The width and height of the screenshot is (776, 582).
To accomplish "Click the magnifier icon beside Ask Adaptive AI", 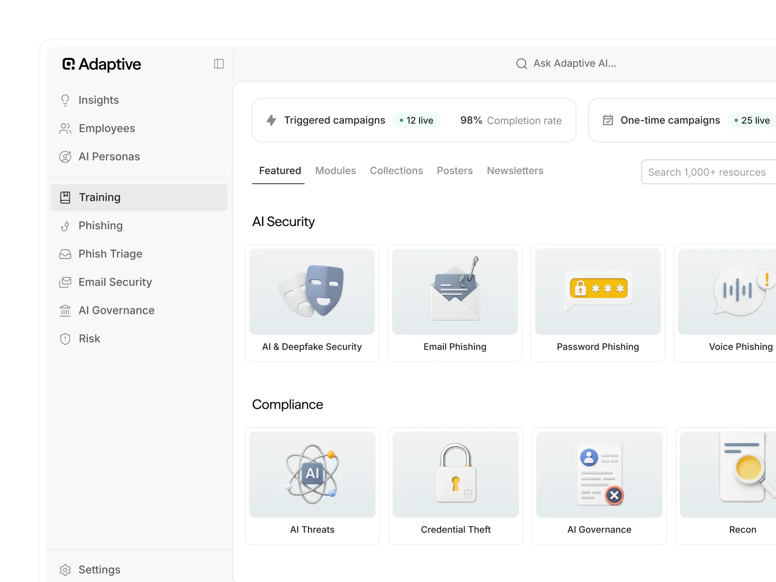I will pyautogui.click(x=521, y=64).
